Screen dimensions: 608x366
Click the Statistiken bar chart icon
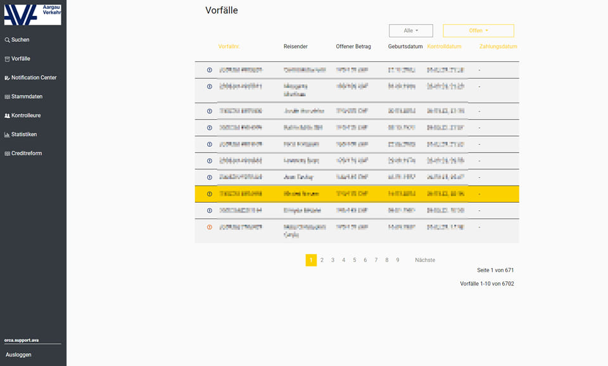pyautogui.click(x=7, y=135)
